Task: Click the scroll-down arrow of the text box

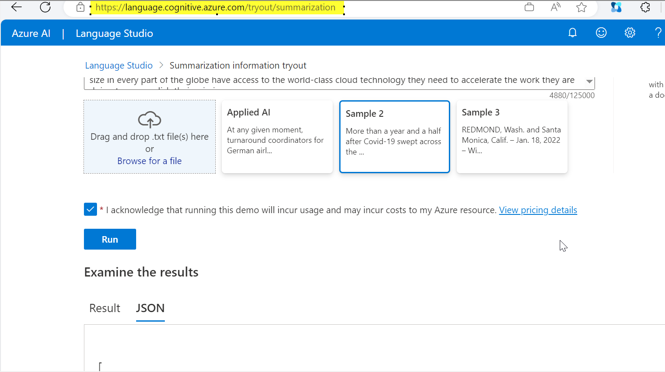Action: pyautogui.click(x=589, y=82)
